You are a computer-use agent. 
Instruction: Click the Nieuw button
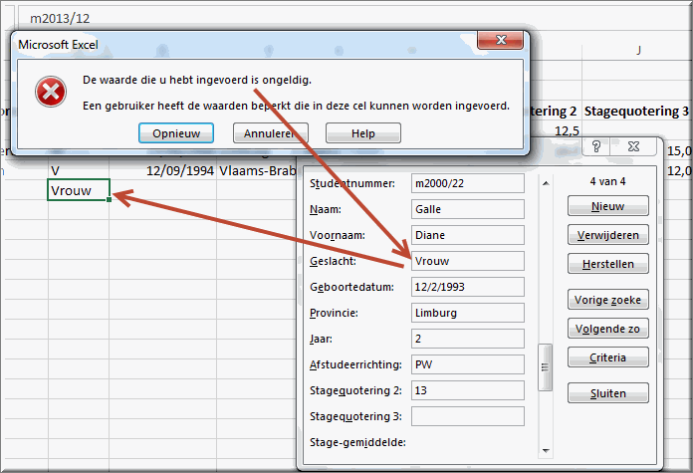[607, 206]
